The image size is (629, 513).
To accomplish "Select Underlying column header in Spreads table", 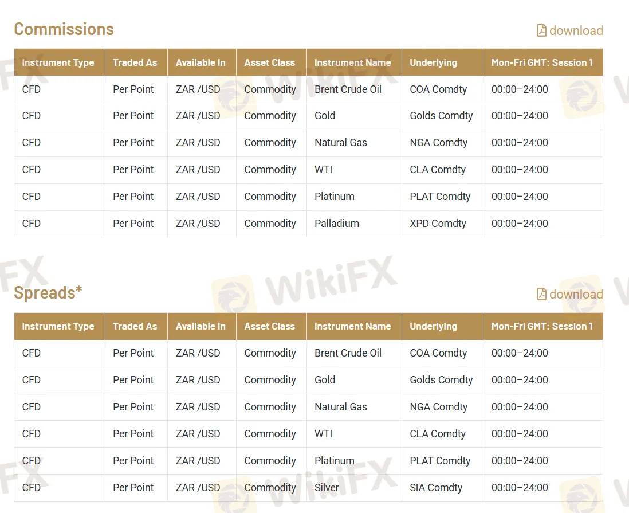I will click(x=433, y=326).
